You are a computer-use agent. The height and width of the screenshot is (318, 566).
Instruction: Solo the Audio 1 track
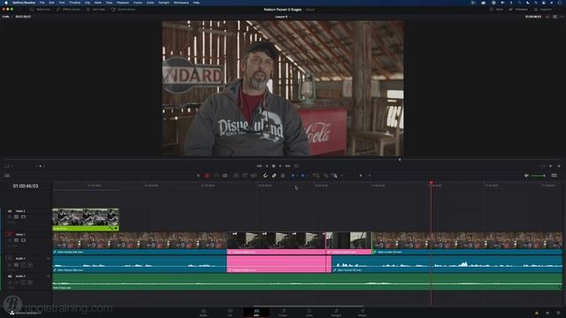point(23,265)
